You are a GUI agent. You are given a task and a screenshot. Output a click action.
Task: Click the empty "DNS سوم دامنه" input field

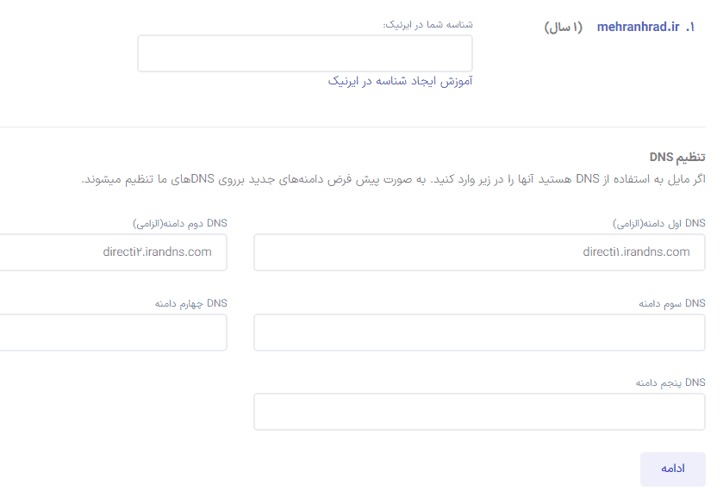tap(479, 332)
